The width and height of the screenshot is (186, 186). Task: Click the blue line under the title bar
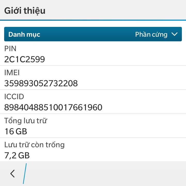tap(93, 20)
